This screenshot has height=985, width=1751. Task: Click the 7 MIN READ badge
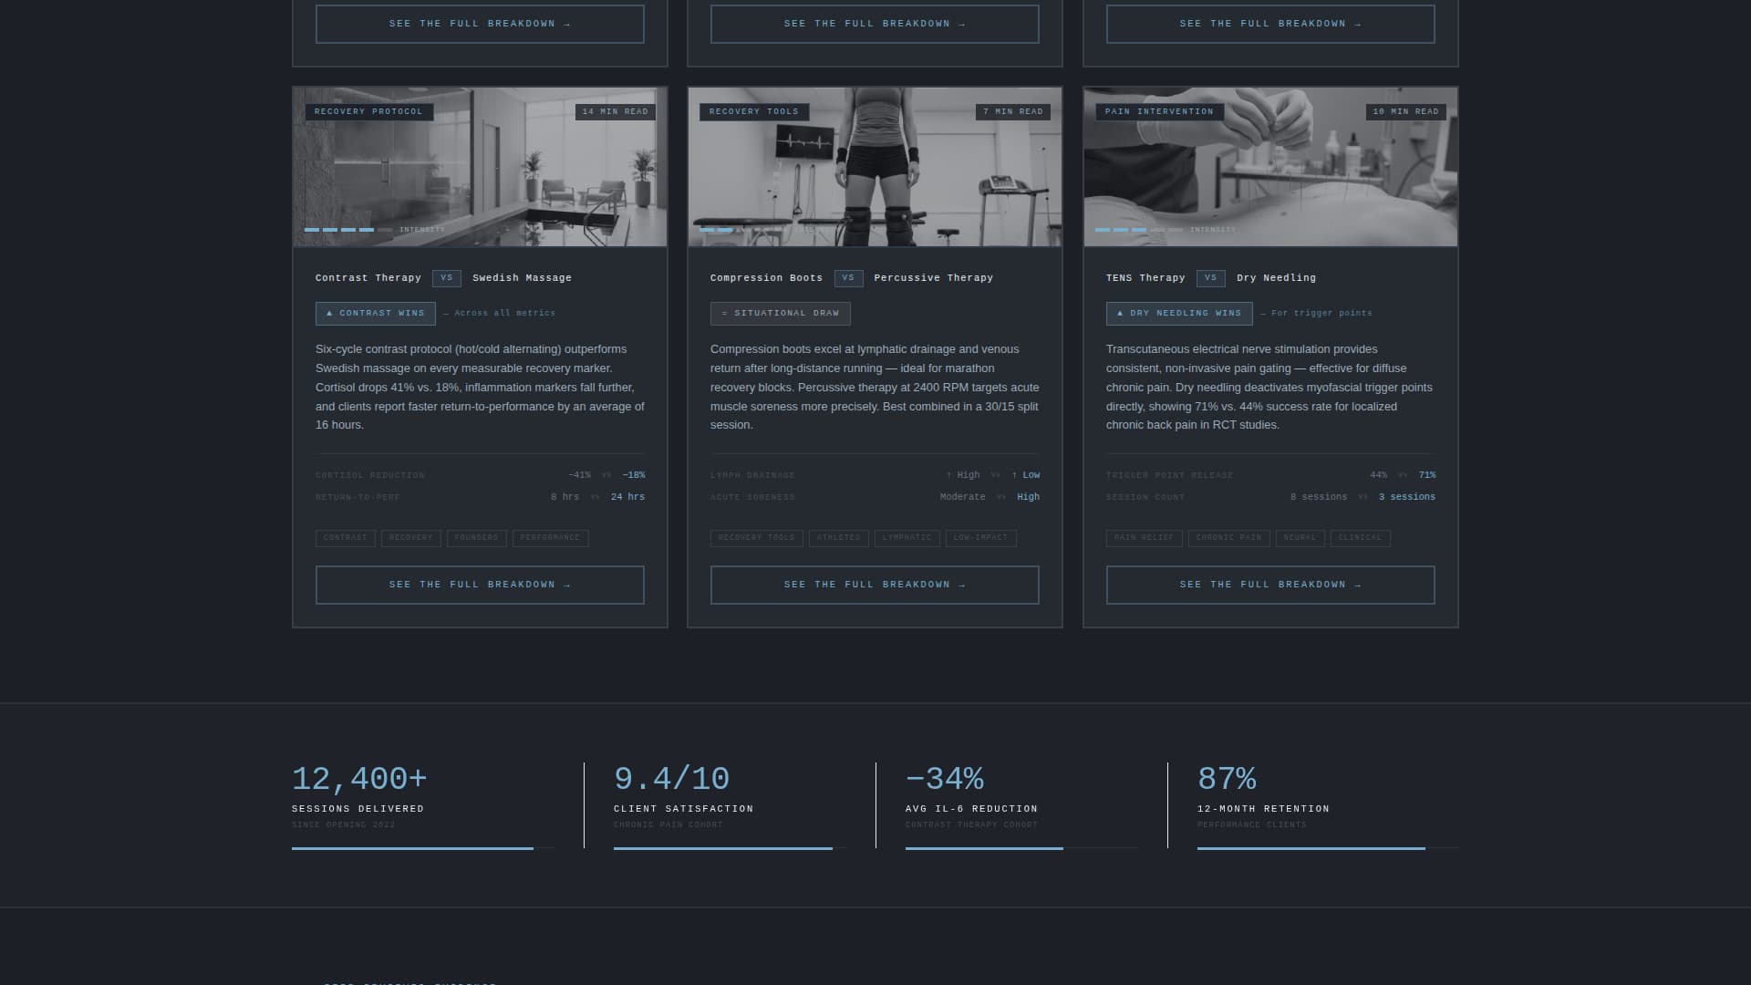click(x=1012, y=112)
